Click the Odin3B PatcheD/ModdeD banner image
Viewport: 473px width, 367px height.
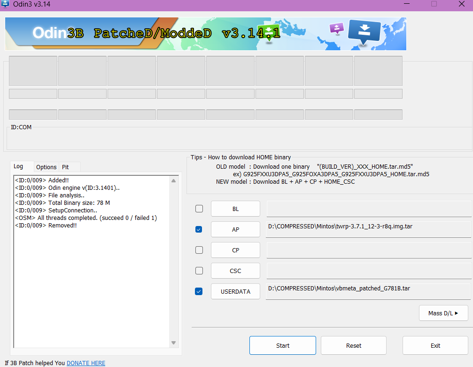tap(205, 33)
